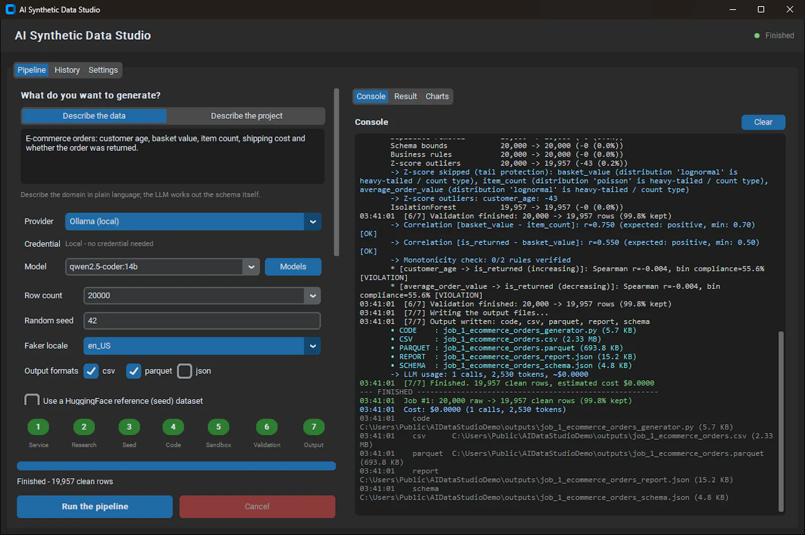Image resolution: width=805 pixels, height=535 pixels.
Task: Open the Row count dropdown arrow
Action: click(x=312, y=296)
